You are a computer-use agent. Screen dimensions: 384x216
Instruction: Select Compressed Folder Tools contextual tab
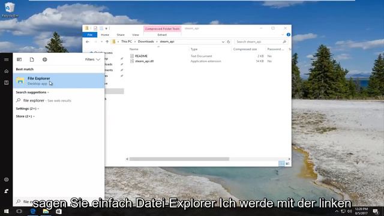pos(163,29)
